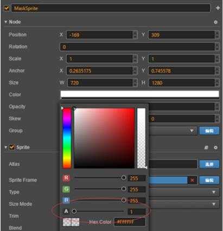Collapse the Node section triangle
Viewport: 223px width, 231px height.
tap(6, 22)
